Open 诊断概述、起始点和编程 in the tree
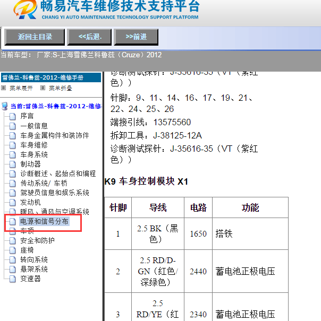Viewport: 321px width, 321px height. point(58,173)
